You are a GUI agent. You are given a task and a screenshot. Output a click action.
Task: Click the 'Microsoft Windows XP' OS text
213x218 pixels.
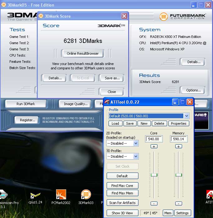167,49
